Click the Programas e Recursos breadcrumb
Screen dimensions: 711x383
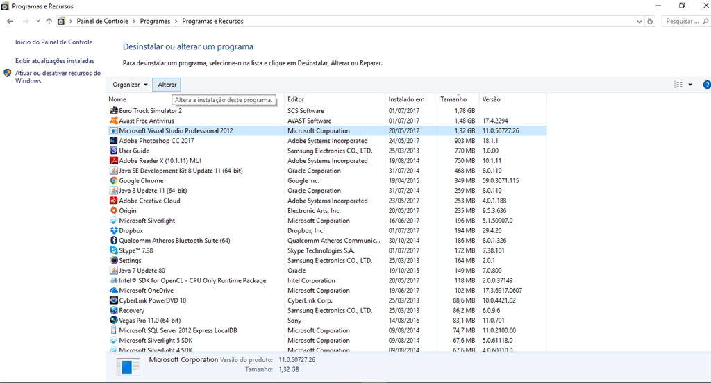click(x=212, y=21)
